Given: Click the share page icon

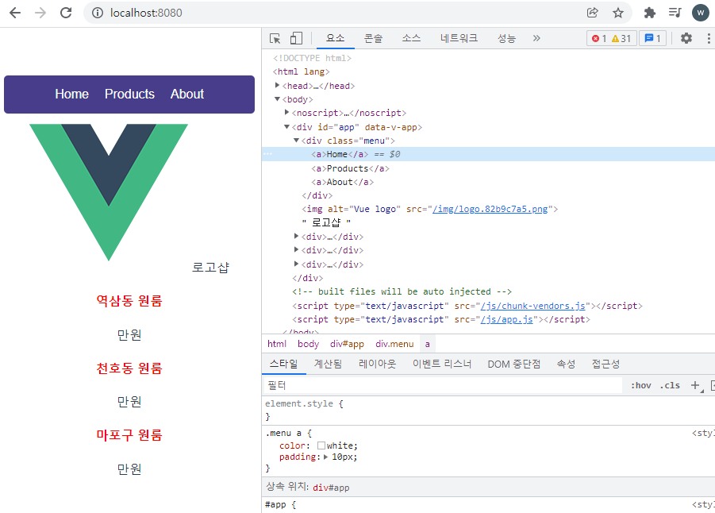Looking at the screenshot, I should pos(592,13).
